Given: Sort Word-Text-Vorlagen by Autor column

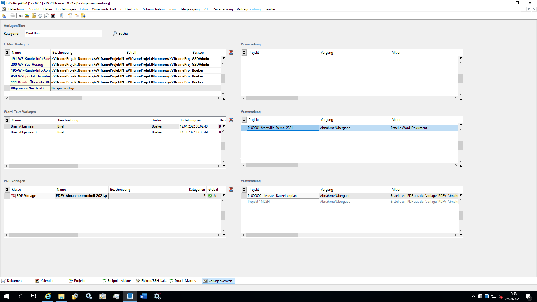Looking at the screenshot, I should pos(165,120).
